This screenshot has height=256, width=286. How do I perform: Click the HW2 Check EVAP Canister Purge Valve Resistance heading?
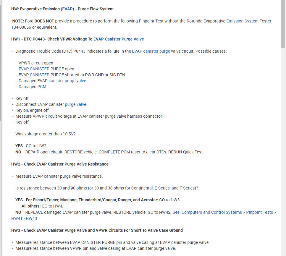60,164
